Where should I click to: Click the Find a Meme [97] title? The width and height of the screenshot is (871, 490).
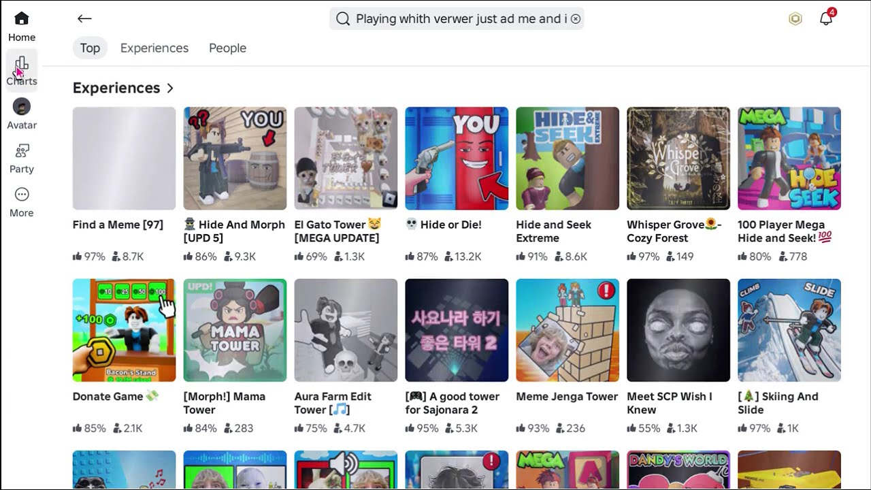(118, 225)
